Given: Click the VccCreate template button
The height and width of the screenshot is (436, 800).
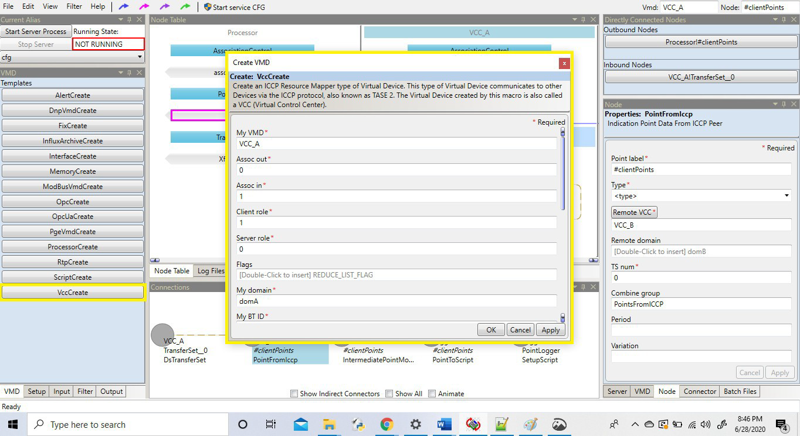Looking at the screenshot, I should (73, 293).
